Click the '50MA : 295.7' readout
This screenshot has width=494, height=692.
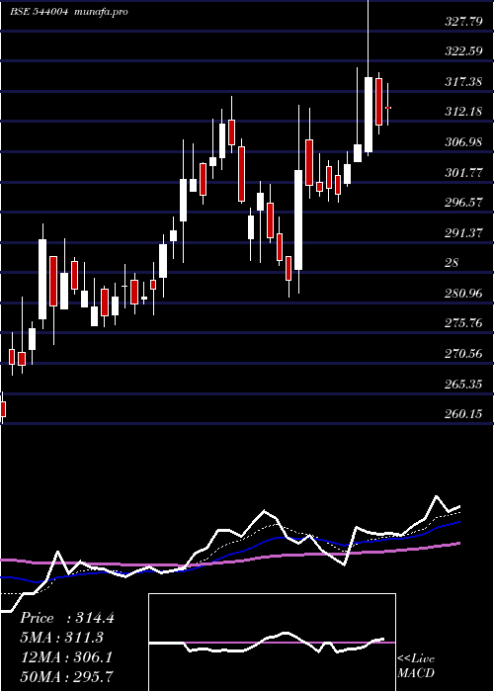pyautogui.click(x=67, y=676)
